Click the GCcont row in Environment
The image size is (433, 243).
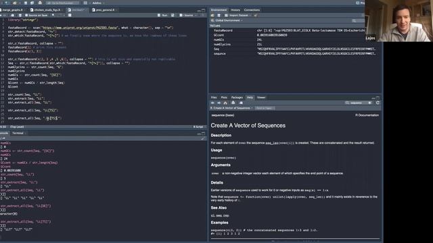pyautogui.click(x=296, y=35)
